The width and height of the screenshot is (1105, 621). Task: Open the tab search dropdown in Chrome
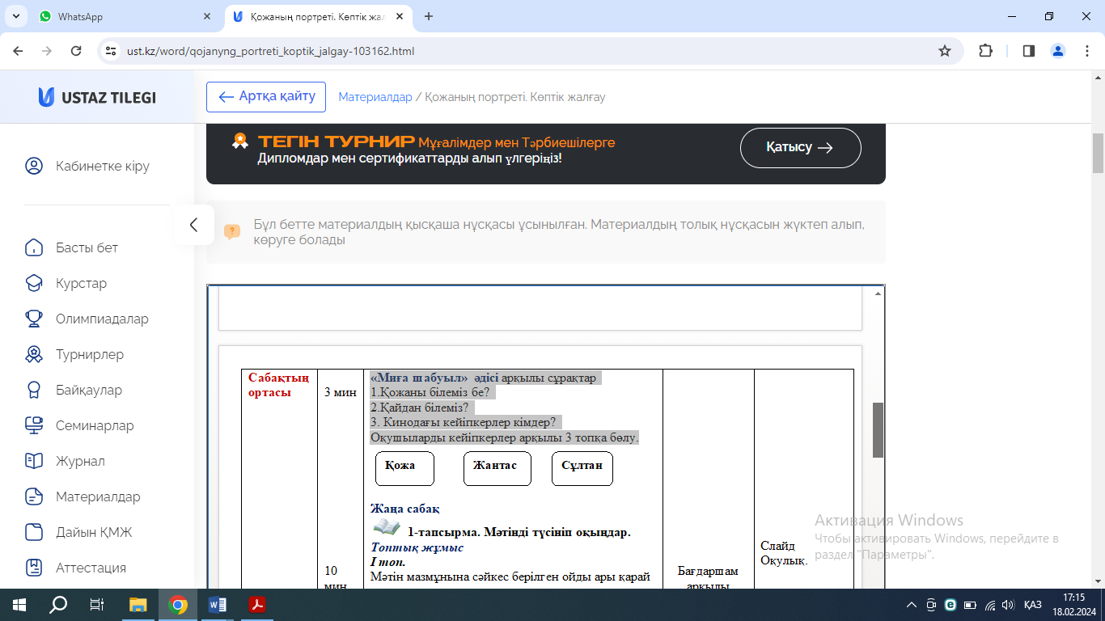[18, 16]
